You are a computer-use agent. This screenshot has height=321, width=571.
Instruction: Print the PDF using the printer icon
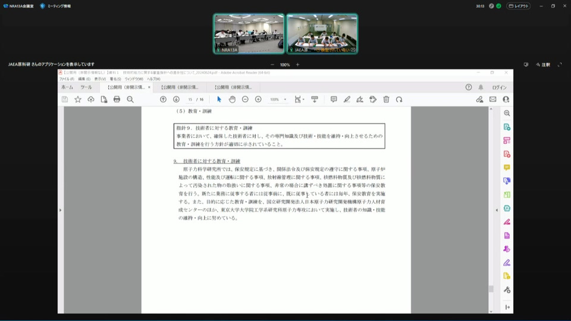(117, 99)
